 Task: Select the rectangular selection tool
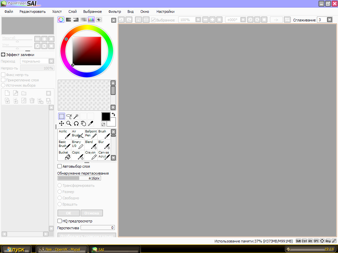point(62,116)
